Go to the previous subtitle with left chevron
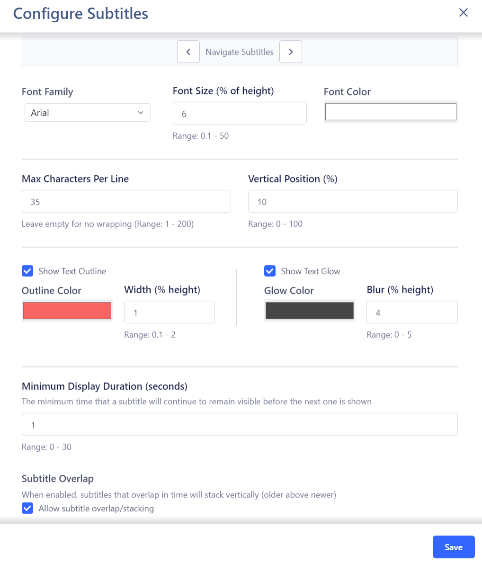This screenshot has width=482, height=563. 188,52
